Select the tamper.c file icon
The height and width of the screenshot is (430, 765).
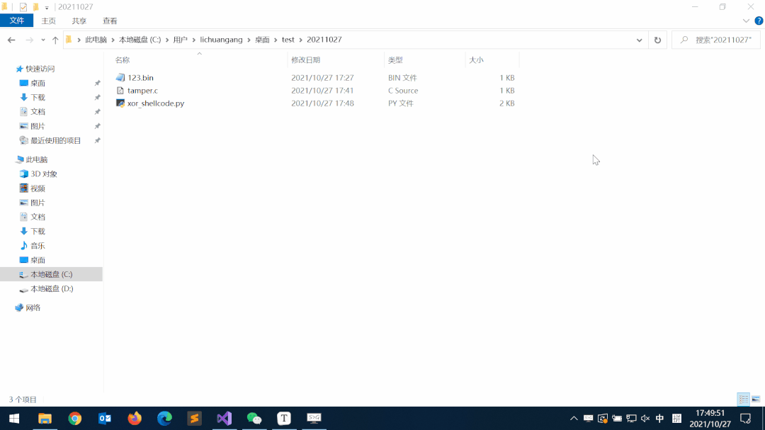[120, 90]
